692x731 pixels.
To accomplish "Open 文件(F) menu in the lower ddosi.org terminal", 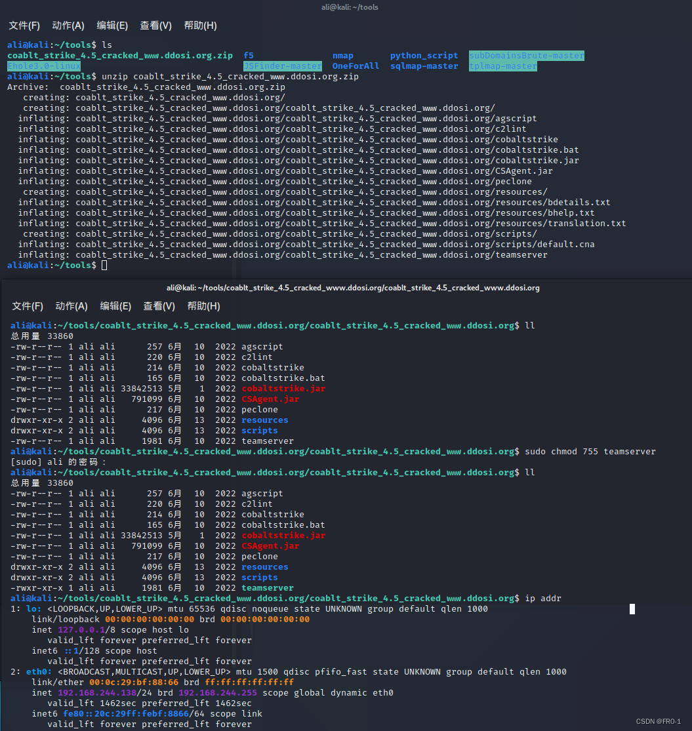I will 28,306.
